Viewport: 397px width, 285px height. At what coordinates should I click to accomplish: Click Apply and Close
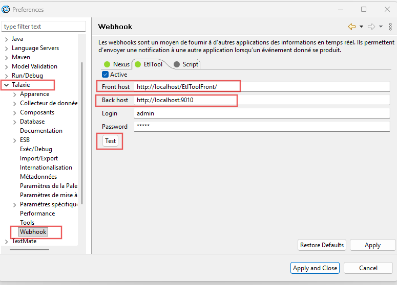315,268
